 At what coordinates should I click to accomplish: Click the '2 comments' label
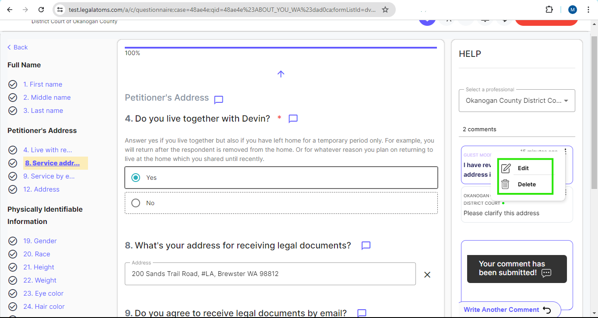click(479, 129)
